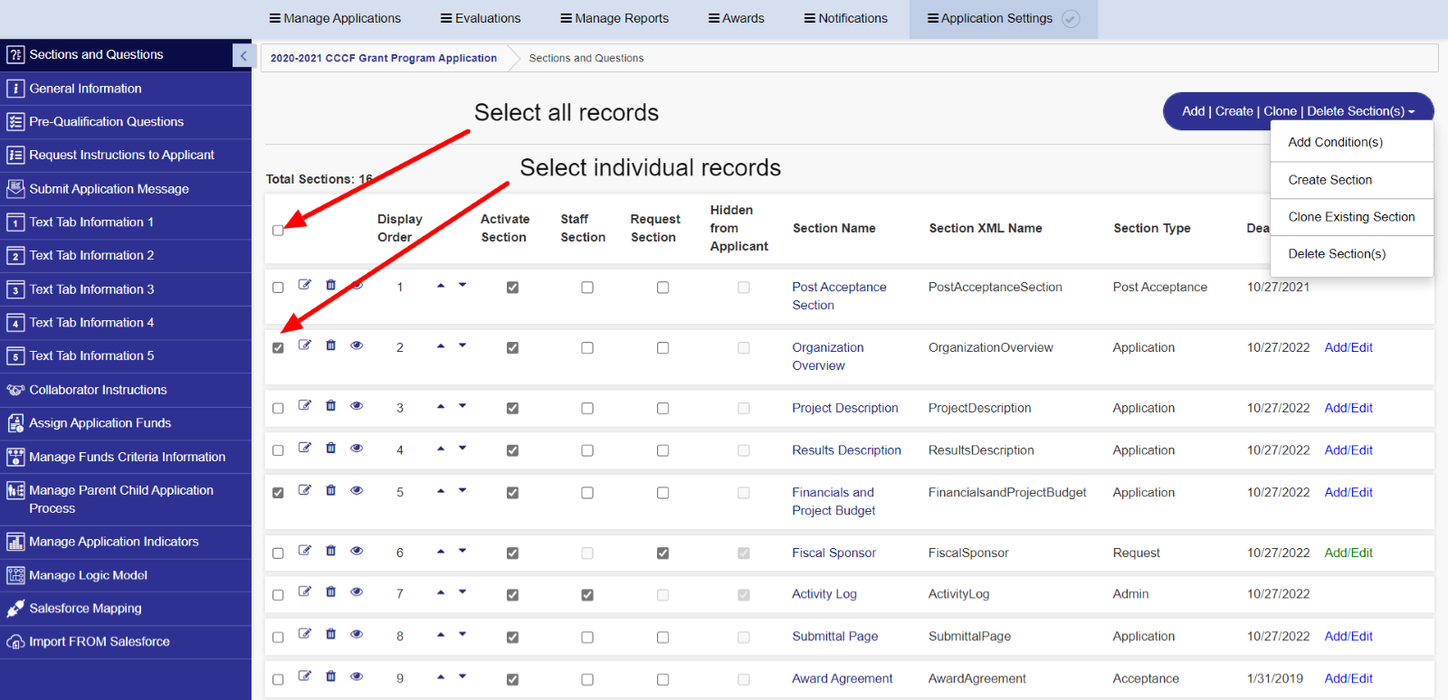Open Pre-Qualification Questions in sidebar

tap(106, 122)
